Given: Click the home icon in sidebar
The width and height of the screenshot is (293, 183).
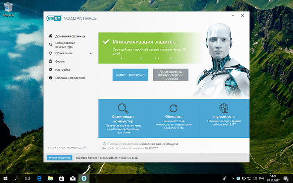Looking at the screenshot, I should pyautogui.click(x=50, y=36).
